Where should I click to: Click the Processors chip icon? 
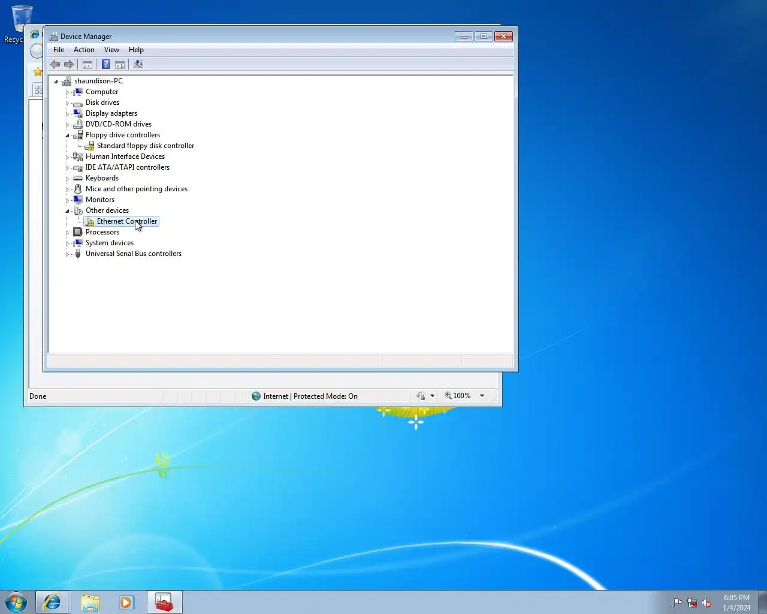pyautogui.click(x=77, y=232)
